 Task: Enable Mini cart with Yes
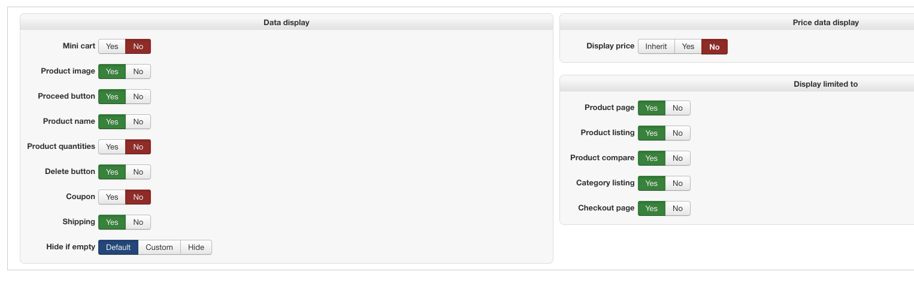tap(112, 47)
